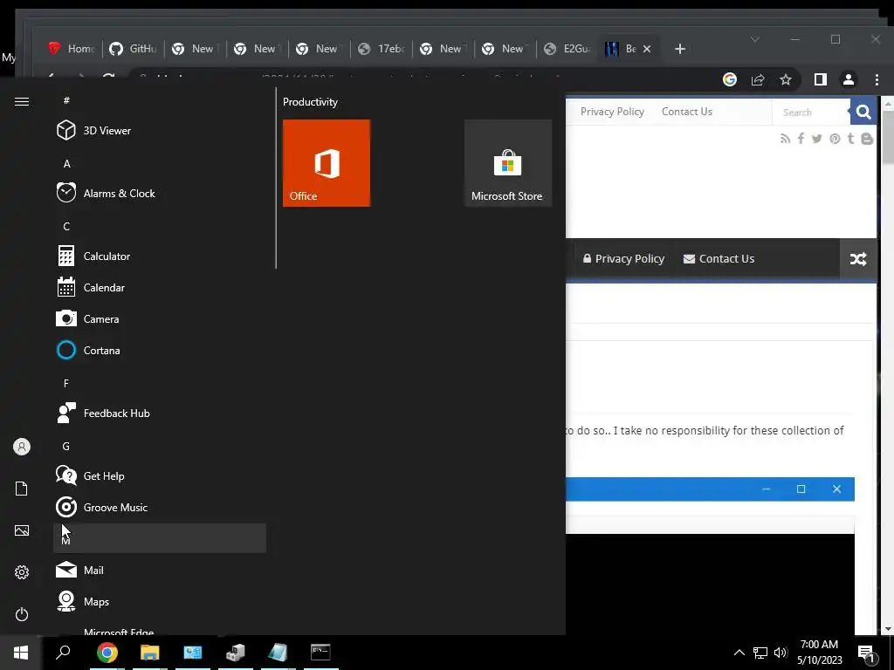
Task: Click the website Search input field
Action: point(811,113)
